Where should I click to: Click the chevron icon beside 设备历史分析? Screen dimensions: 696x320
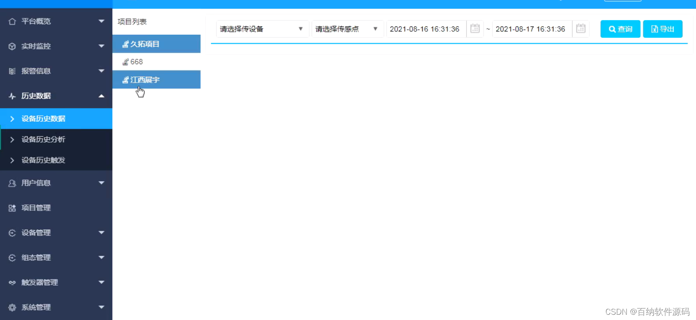point(12,139)
